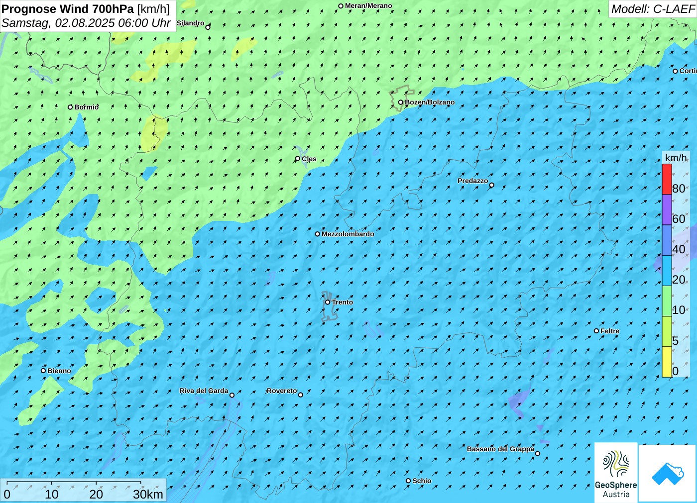Screen dimensions: 697x503
Task: Select the Bienno city marker
Action: click(x=43, y=371)
